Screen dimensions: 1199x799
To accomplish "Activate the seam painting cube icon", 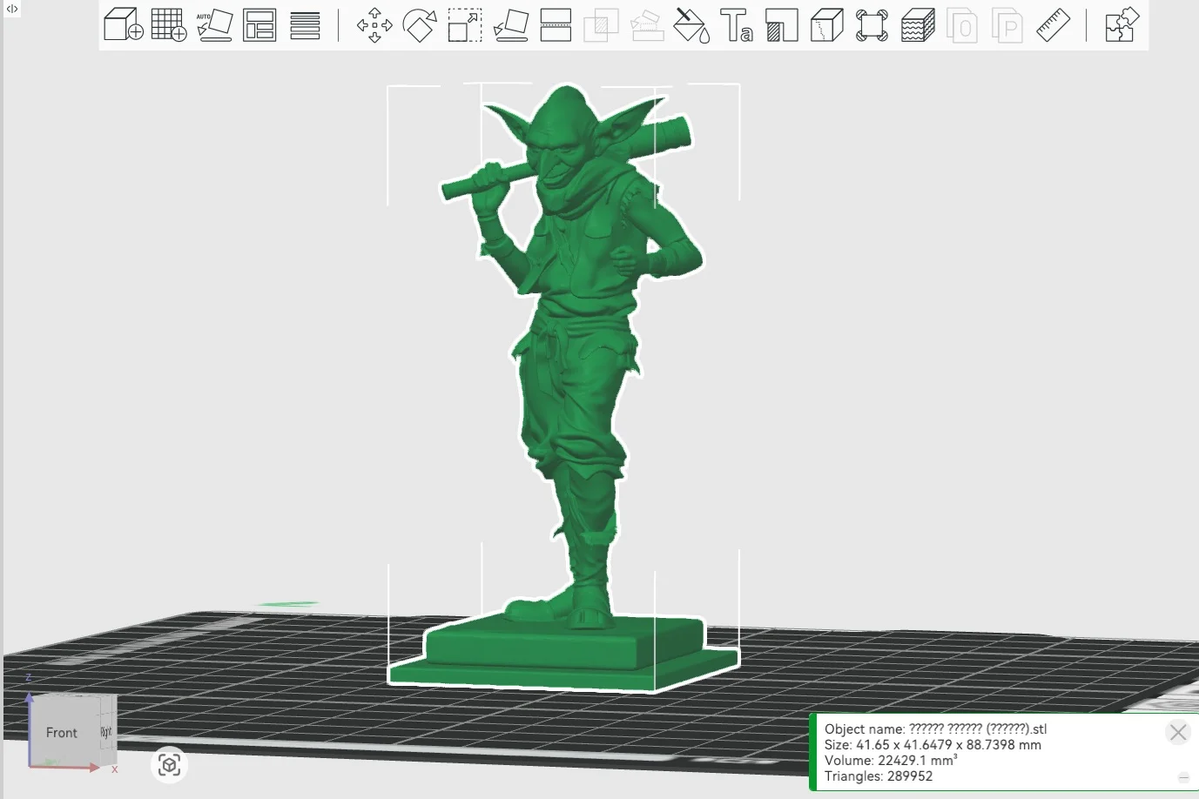I will tap(826, 24).
